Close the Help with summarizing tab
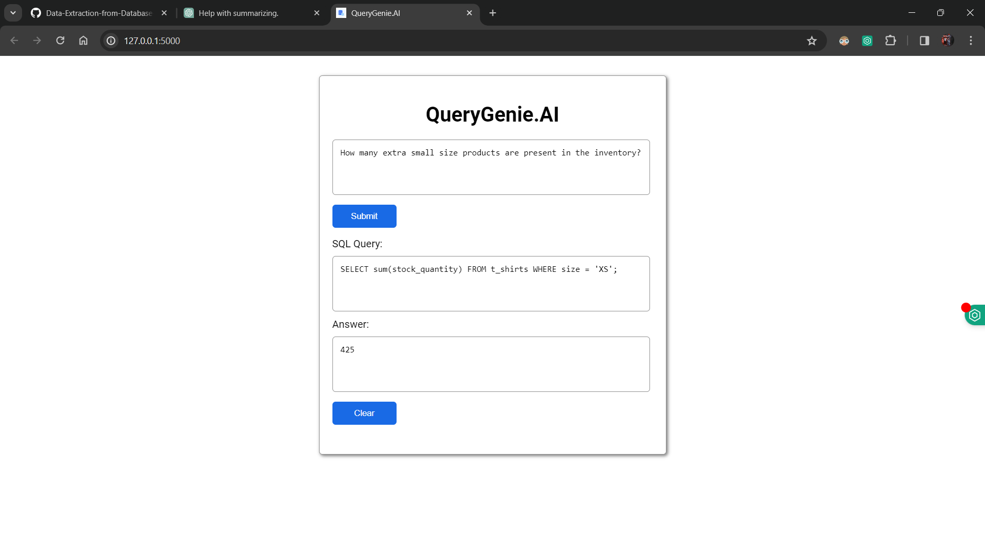985x553 pixels. point(317,13)
